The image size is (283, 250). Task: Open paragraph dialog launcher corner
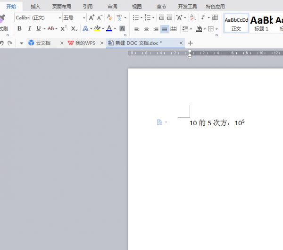[216, 35]
